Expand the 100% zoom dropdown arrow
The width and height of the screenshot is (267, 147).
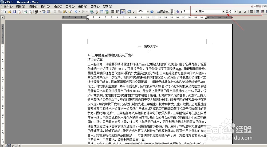(148, 12)
